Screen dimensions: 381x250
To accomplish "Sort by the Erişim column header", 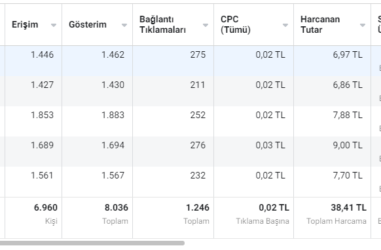I will (25, 25).
